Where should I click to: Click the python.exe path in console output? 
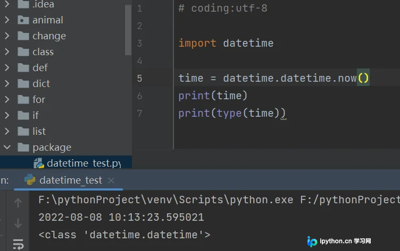coord(166,200)
